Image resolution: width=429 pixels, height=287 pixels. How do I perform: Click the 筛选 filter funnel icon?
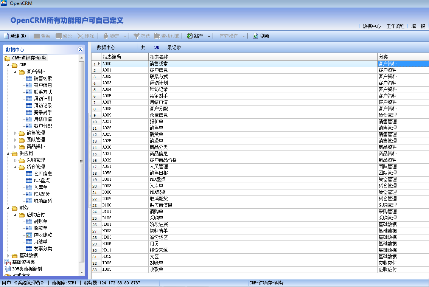[x=137, y=36]
